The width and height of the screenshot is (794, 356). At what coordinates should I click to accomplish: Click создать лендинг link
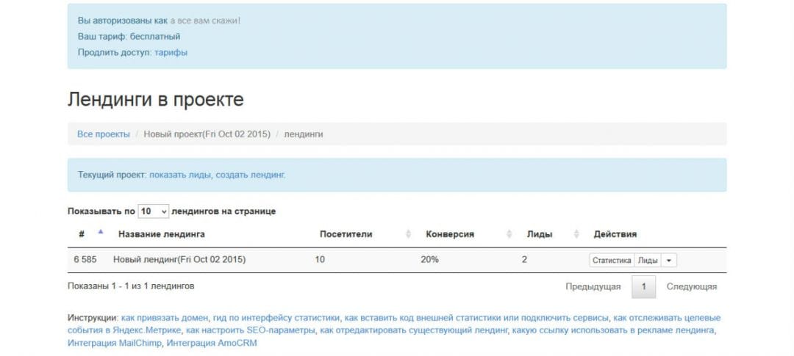[251, 175]
